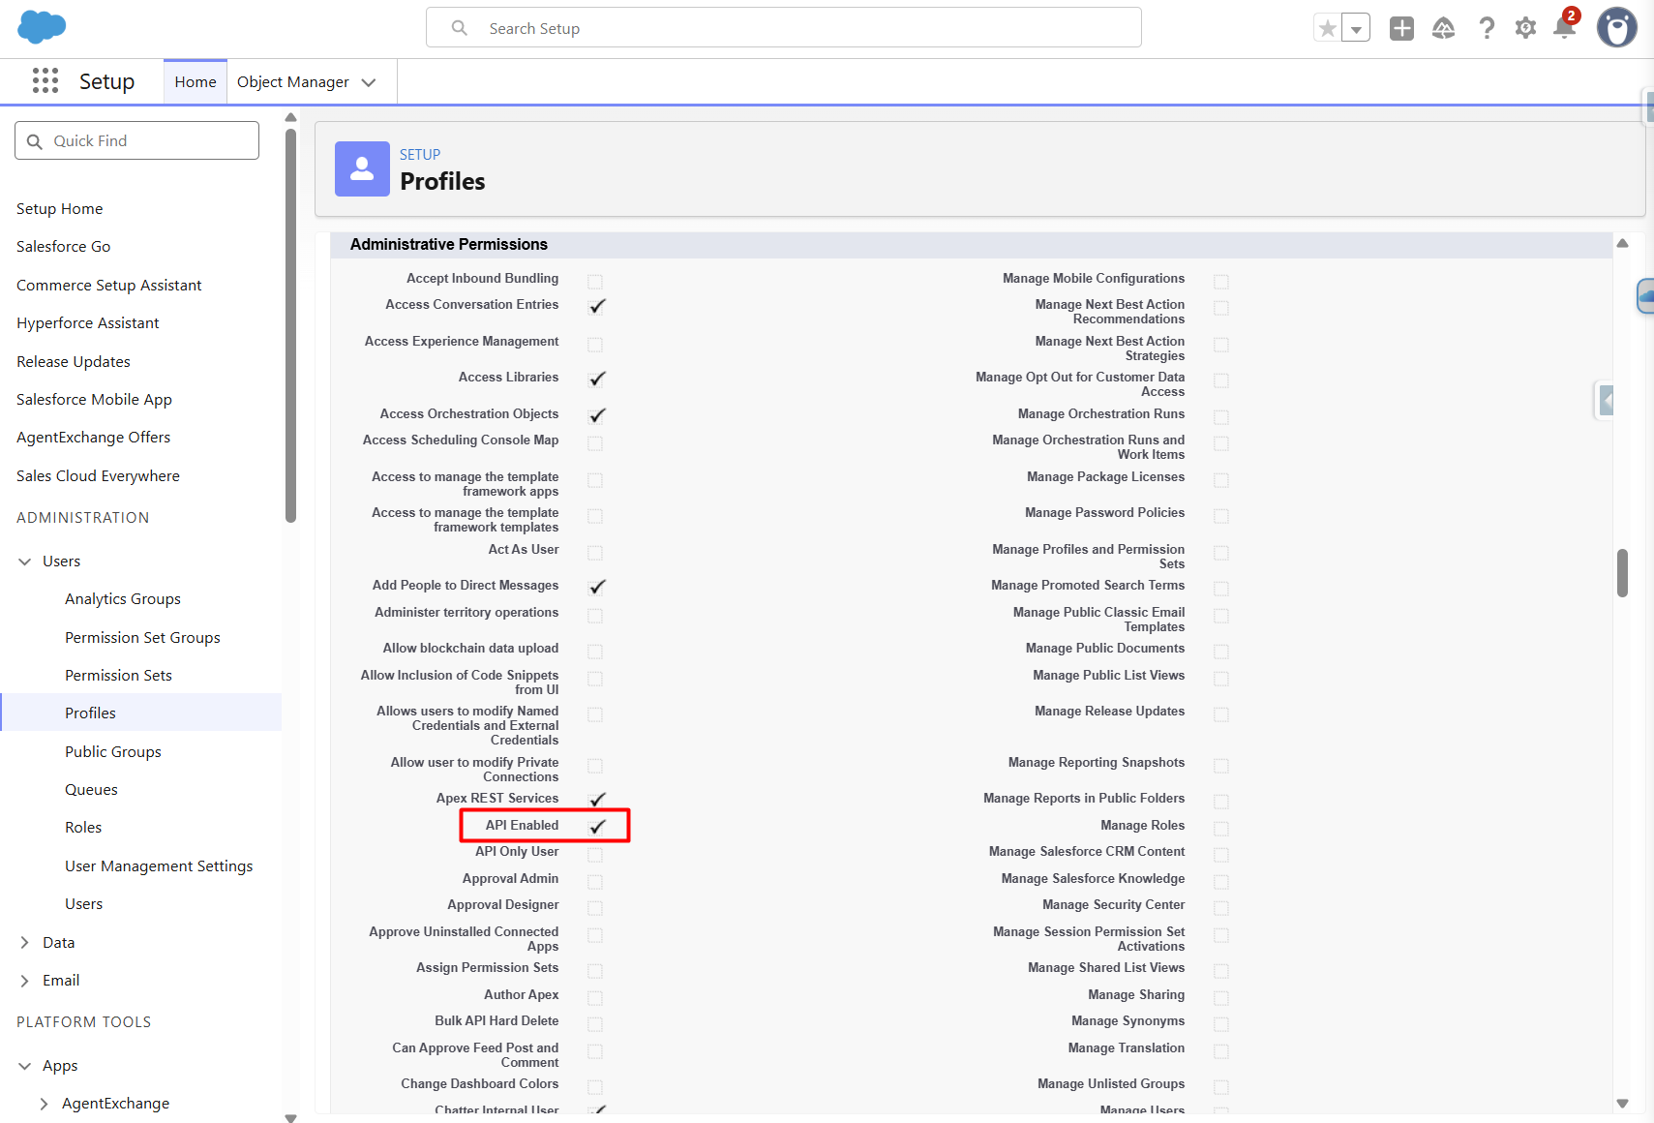Open Analytics Groups

(x=123, y=599)
